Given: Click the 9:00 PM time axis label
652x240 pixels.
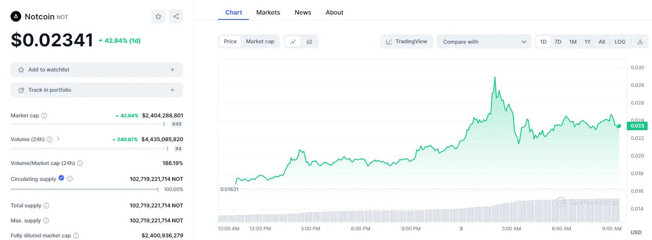Looking at the screenshot, I should [411, 229].
